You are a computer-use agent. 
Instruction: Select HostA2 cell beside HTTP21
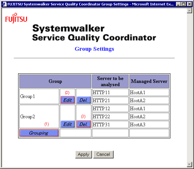(149, 101)
